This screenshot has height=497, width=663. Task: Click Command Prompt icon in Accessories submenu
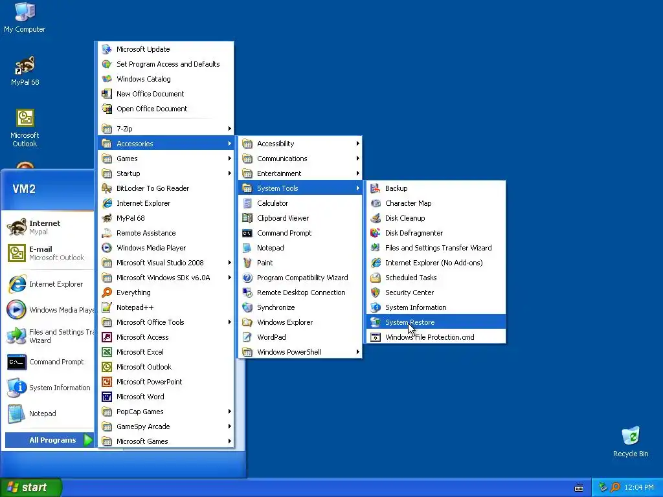[x=247, y=233]
